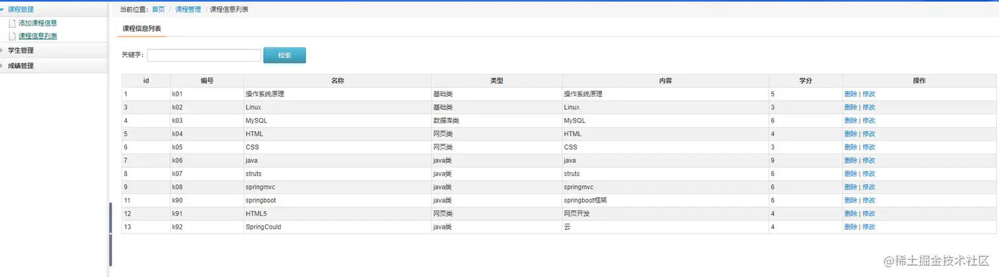
Task: Click the 类型 column header
Action: [x=497, y=80]
